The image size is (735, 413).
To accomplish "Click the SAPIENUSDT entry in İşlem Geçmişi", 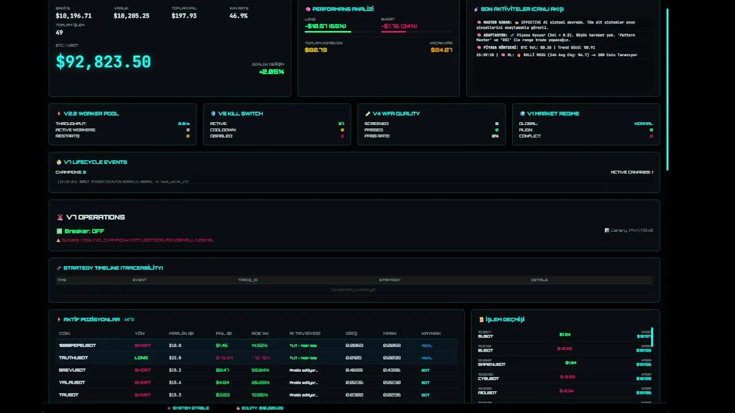I will point(565,363).
